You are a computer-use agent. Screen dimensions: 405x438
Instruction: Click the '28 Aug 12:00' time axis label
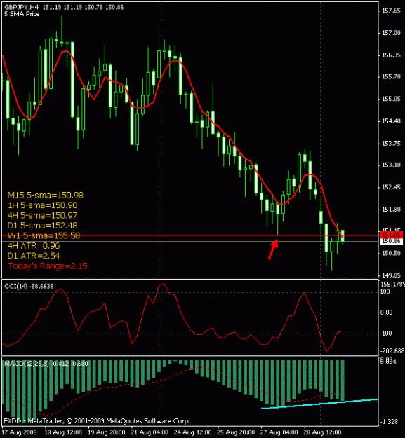pos(322,432)
